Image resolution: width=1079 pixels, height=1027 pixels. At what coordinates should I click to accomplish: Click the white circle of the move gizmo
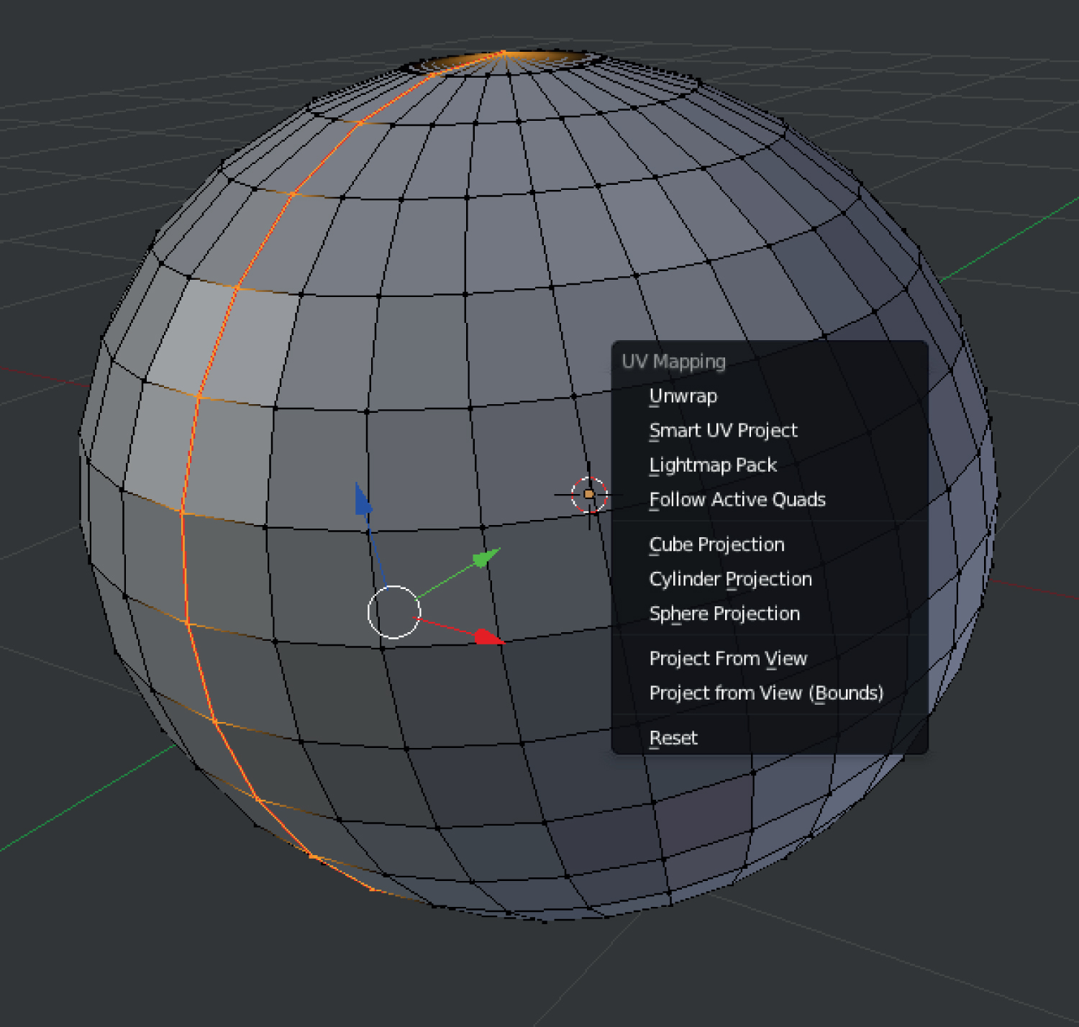(x=393, y=612)
